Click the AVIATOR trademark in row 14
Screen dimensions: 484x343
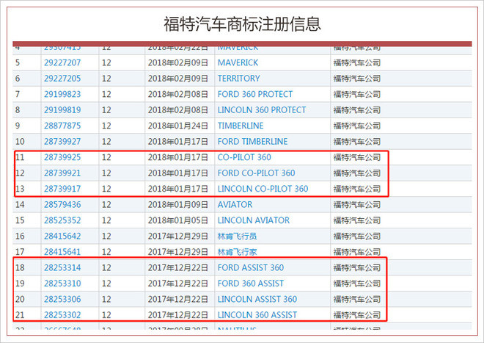(x=235, y=205)
